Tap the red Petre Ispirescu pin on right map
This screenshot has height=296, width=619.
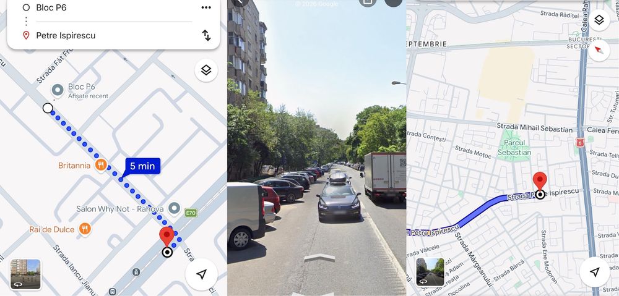pos(540,181)
